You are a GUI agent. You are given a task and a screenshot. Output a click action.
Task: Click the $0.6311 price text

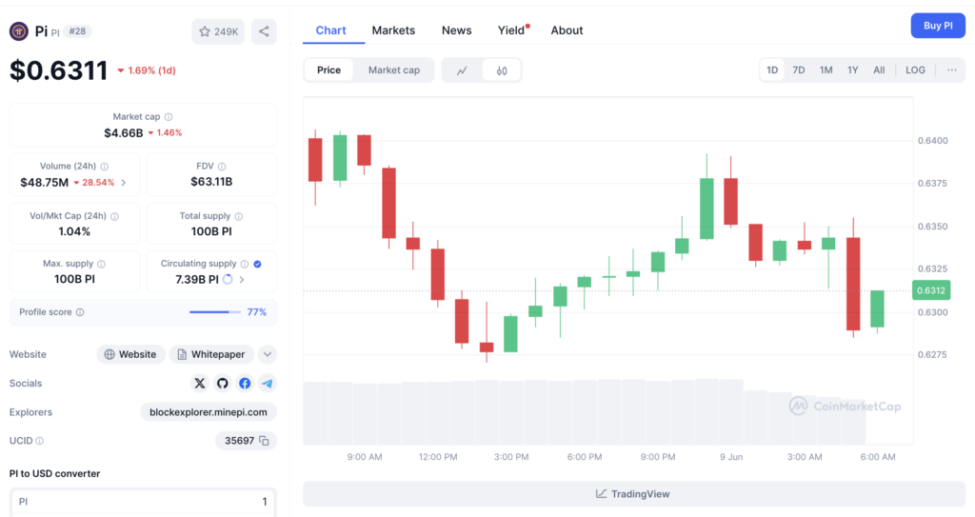pyautogui.click(x=58, y=70)
